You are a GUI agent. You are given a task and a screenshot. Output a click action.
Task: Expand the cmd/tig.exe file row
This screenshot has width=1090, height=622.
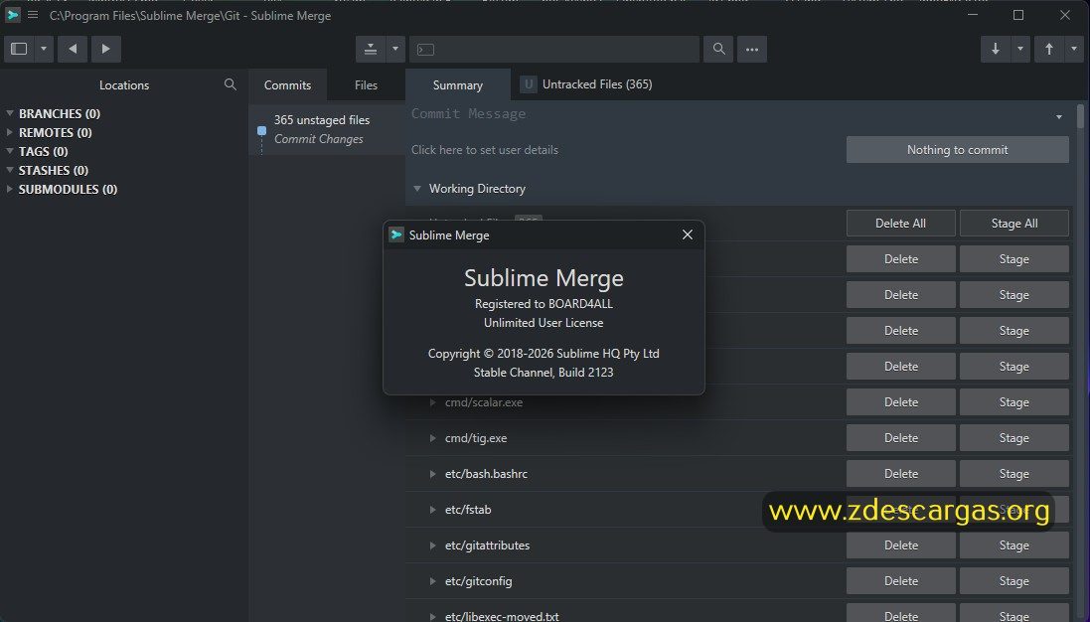click(x=432, y=438)
